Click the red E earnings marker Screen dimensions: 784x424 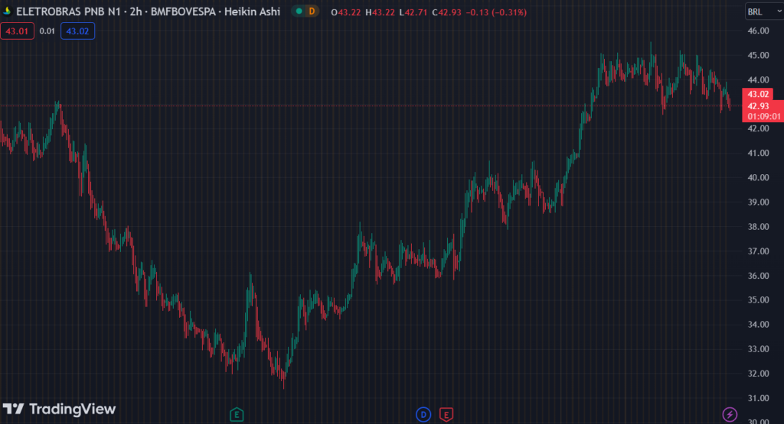coord(446,414)
